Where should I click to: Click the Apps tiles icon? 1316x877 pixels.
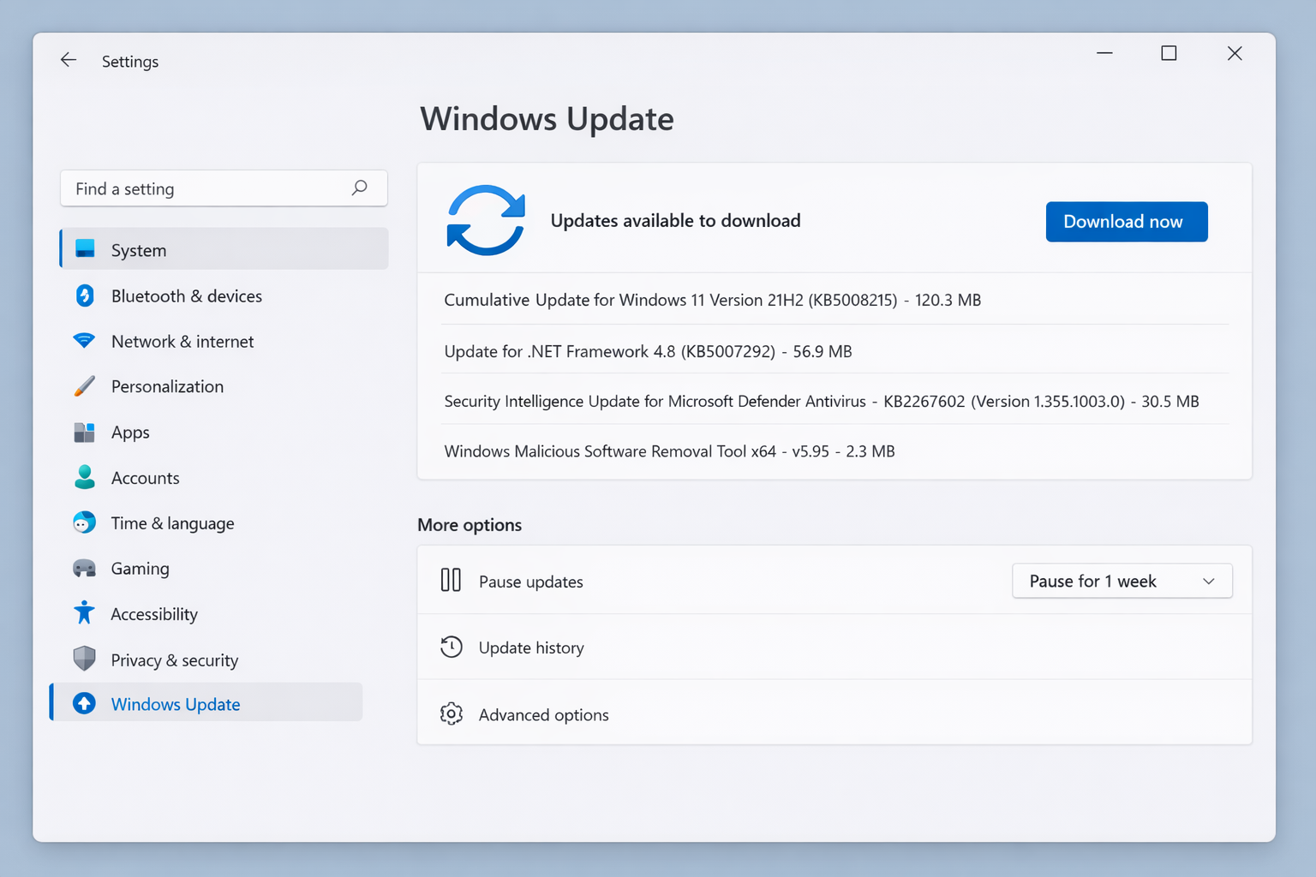(x=84, y=433)
